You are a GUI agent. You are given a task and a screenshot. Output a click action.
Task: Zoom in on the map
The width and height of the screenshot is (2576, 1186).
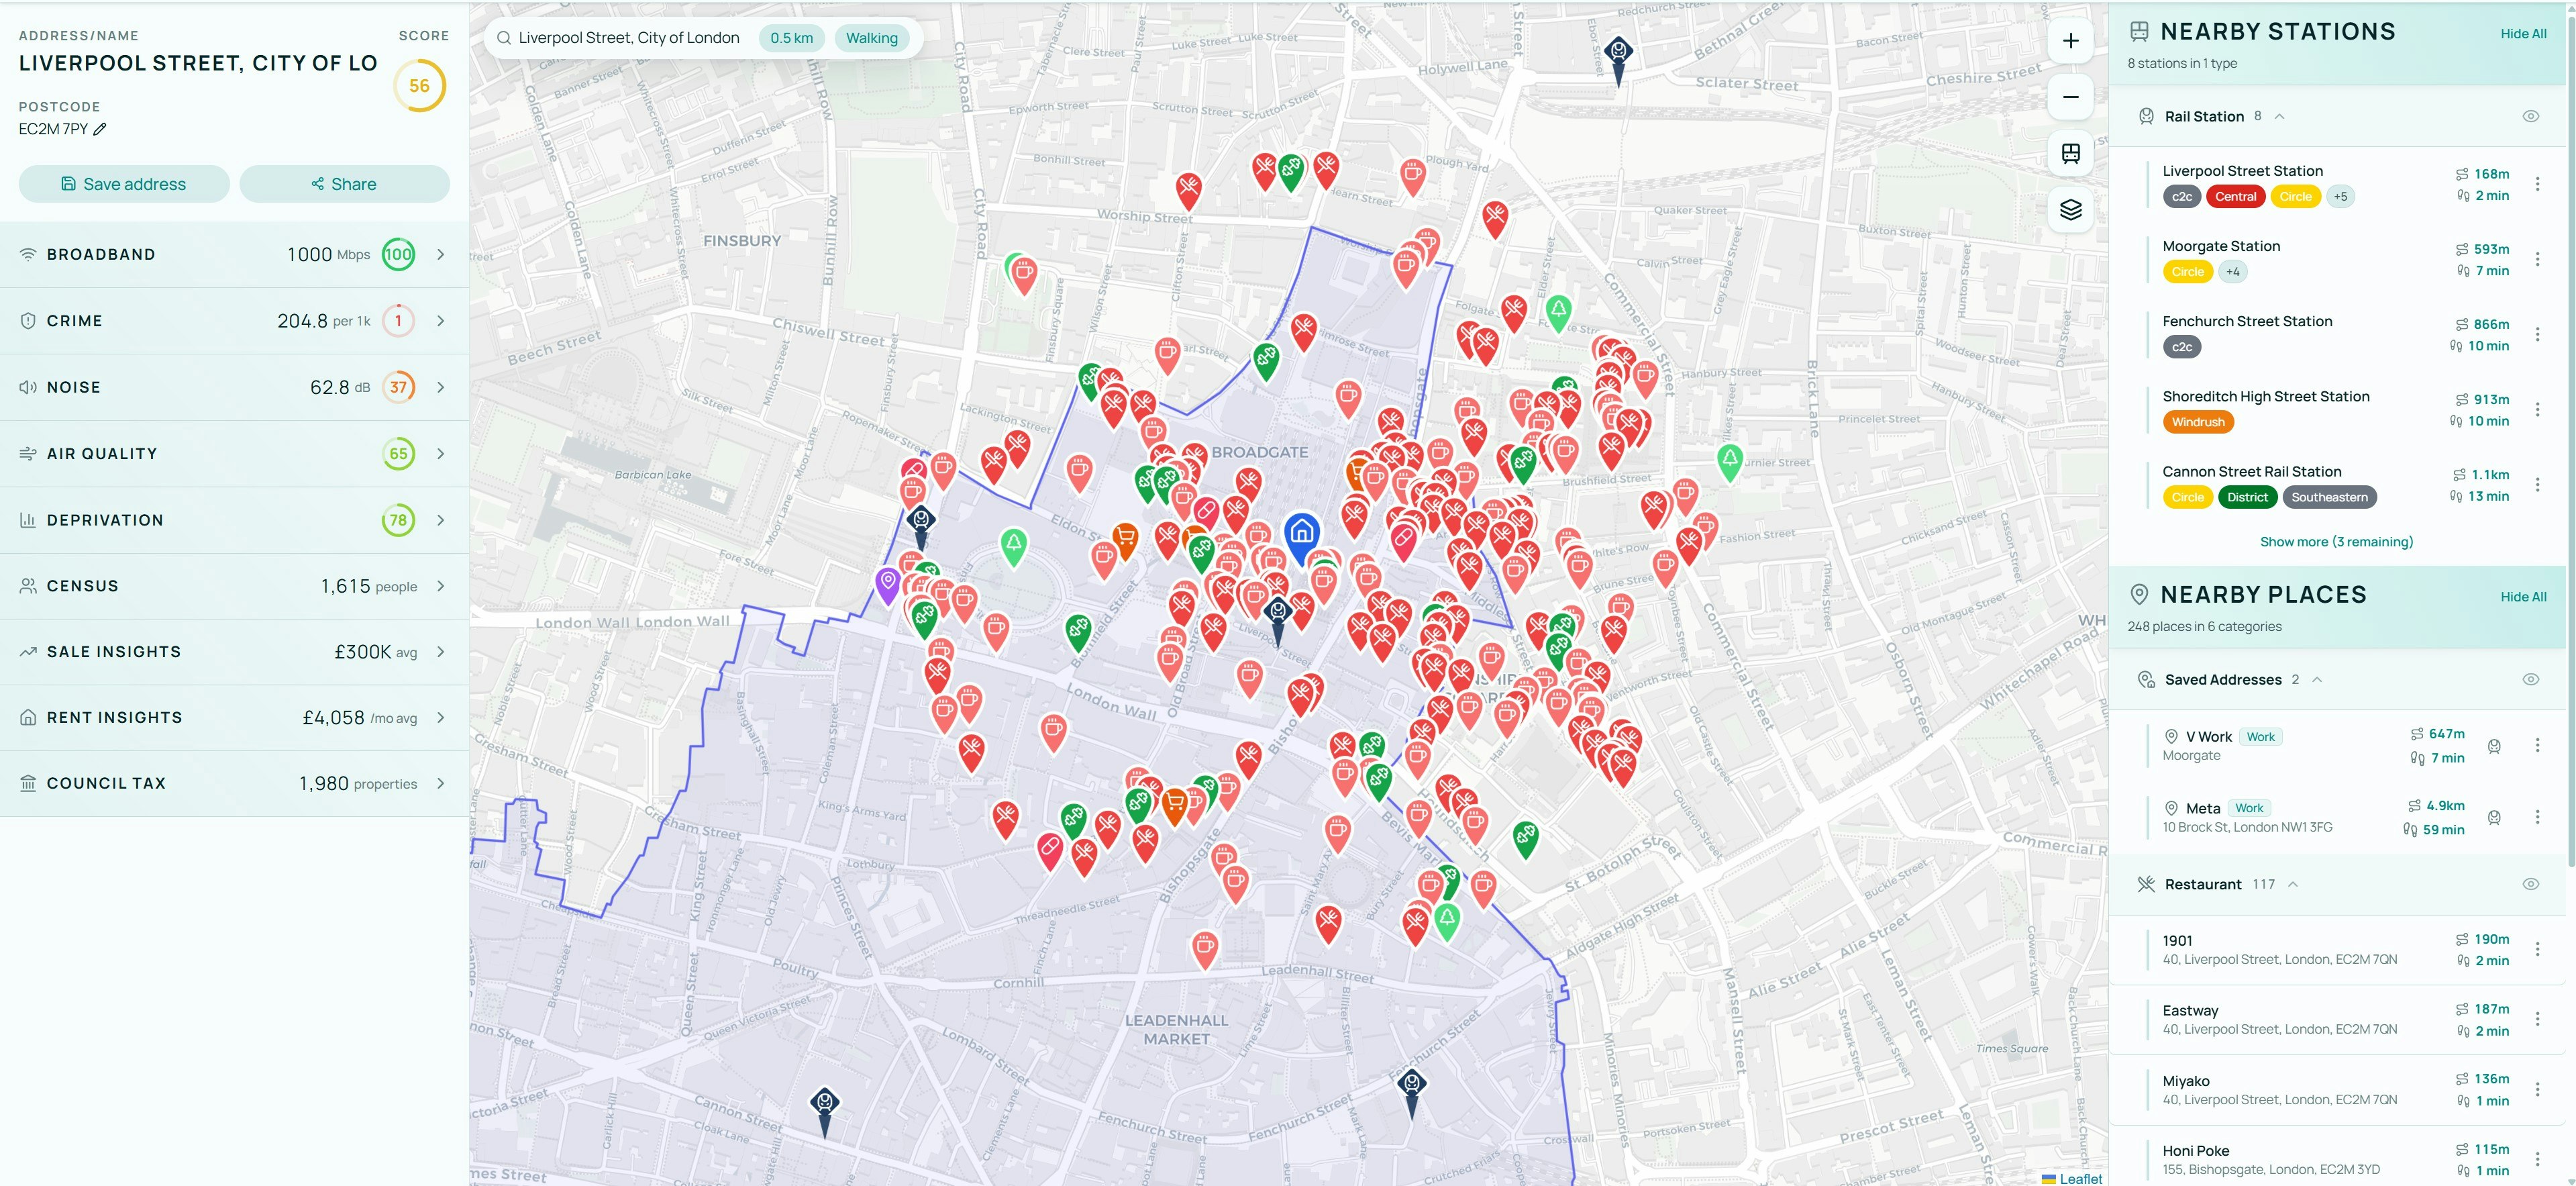[x=2071, y=41]
